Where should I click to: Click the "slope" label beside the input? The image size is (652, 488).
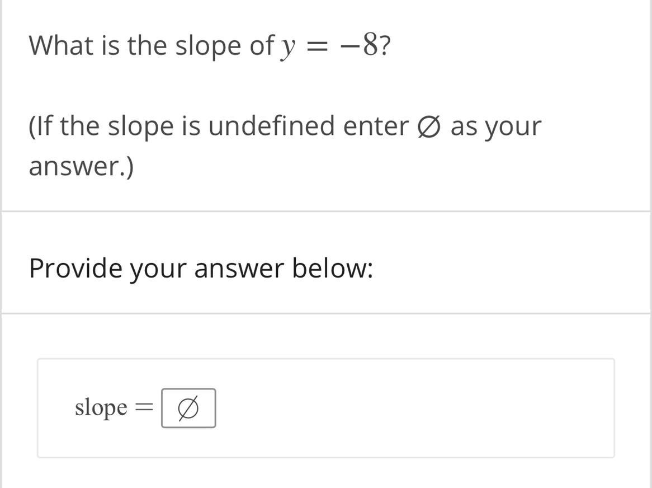(x=101, y=407)
